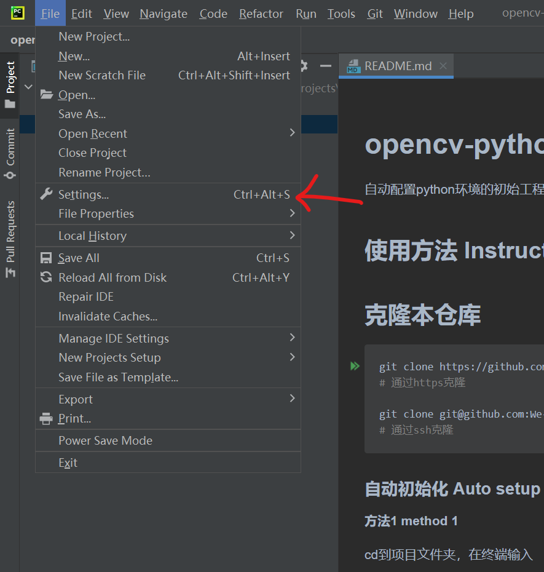
Task: Switch to the README.md editor tab
Action: 397,66
